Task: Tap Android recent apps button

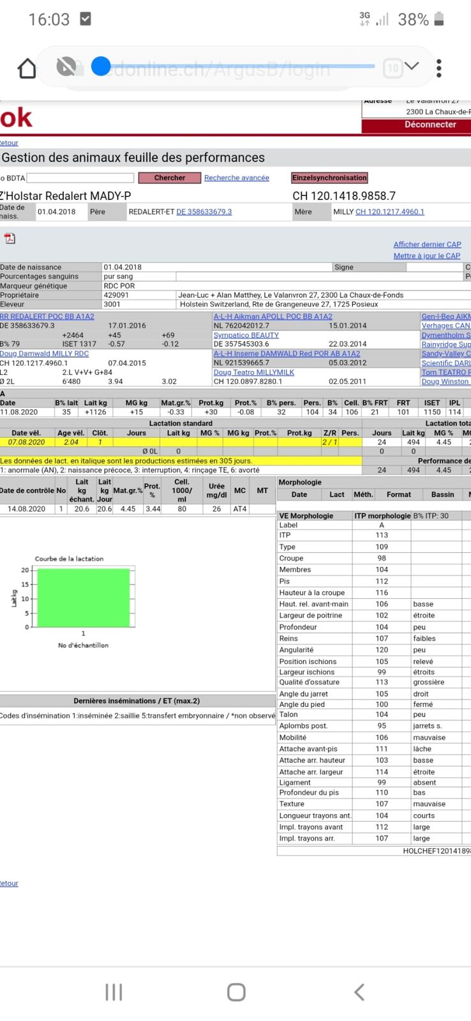Action: click(114, 992)
